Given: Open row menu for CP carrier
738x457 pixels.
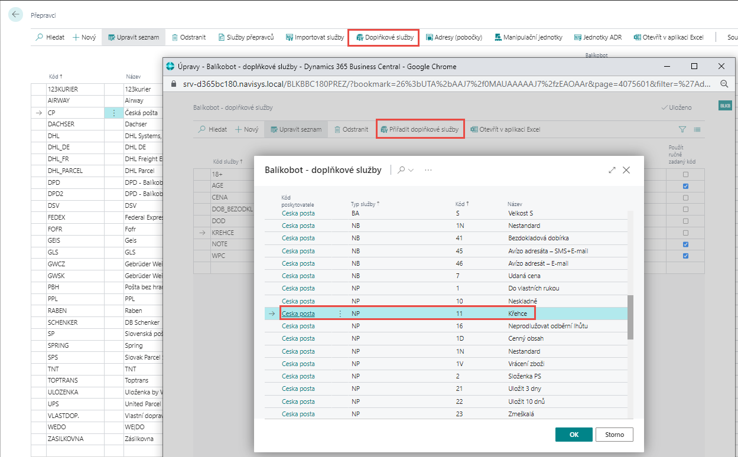Looking at the screenshot, I should click(113, 113).
